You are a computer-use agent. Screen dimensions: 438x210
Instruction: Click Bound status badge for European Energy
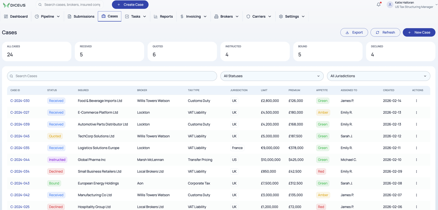[x=54, y=183]
